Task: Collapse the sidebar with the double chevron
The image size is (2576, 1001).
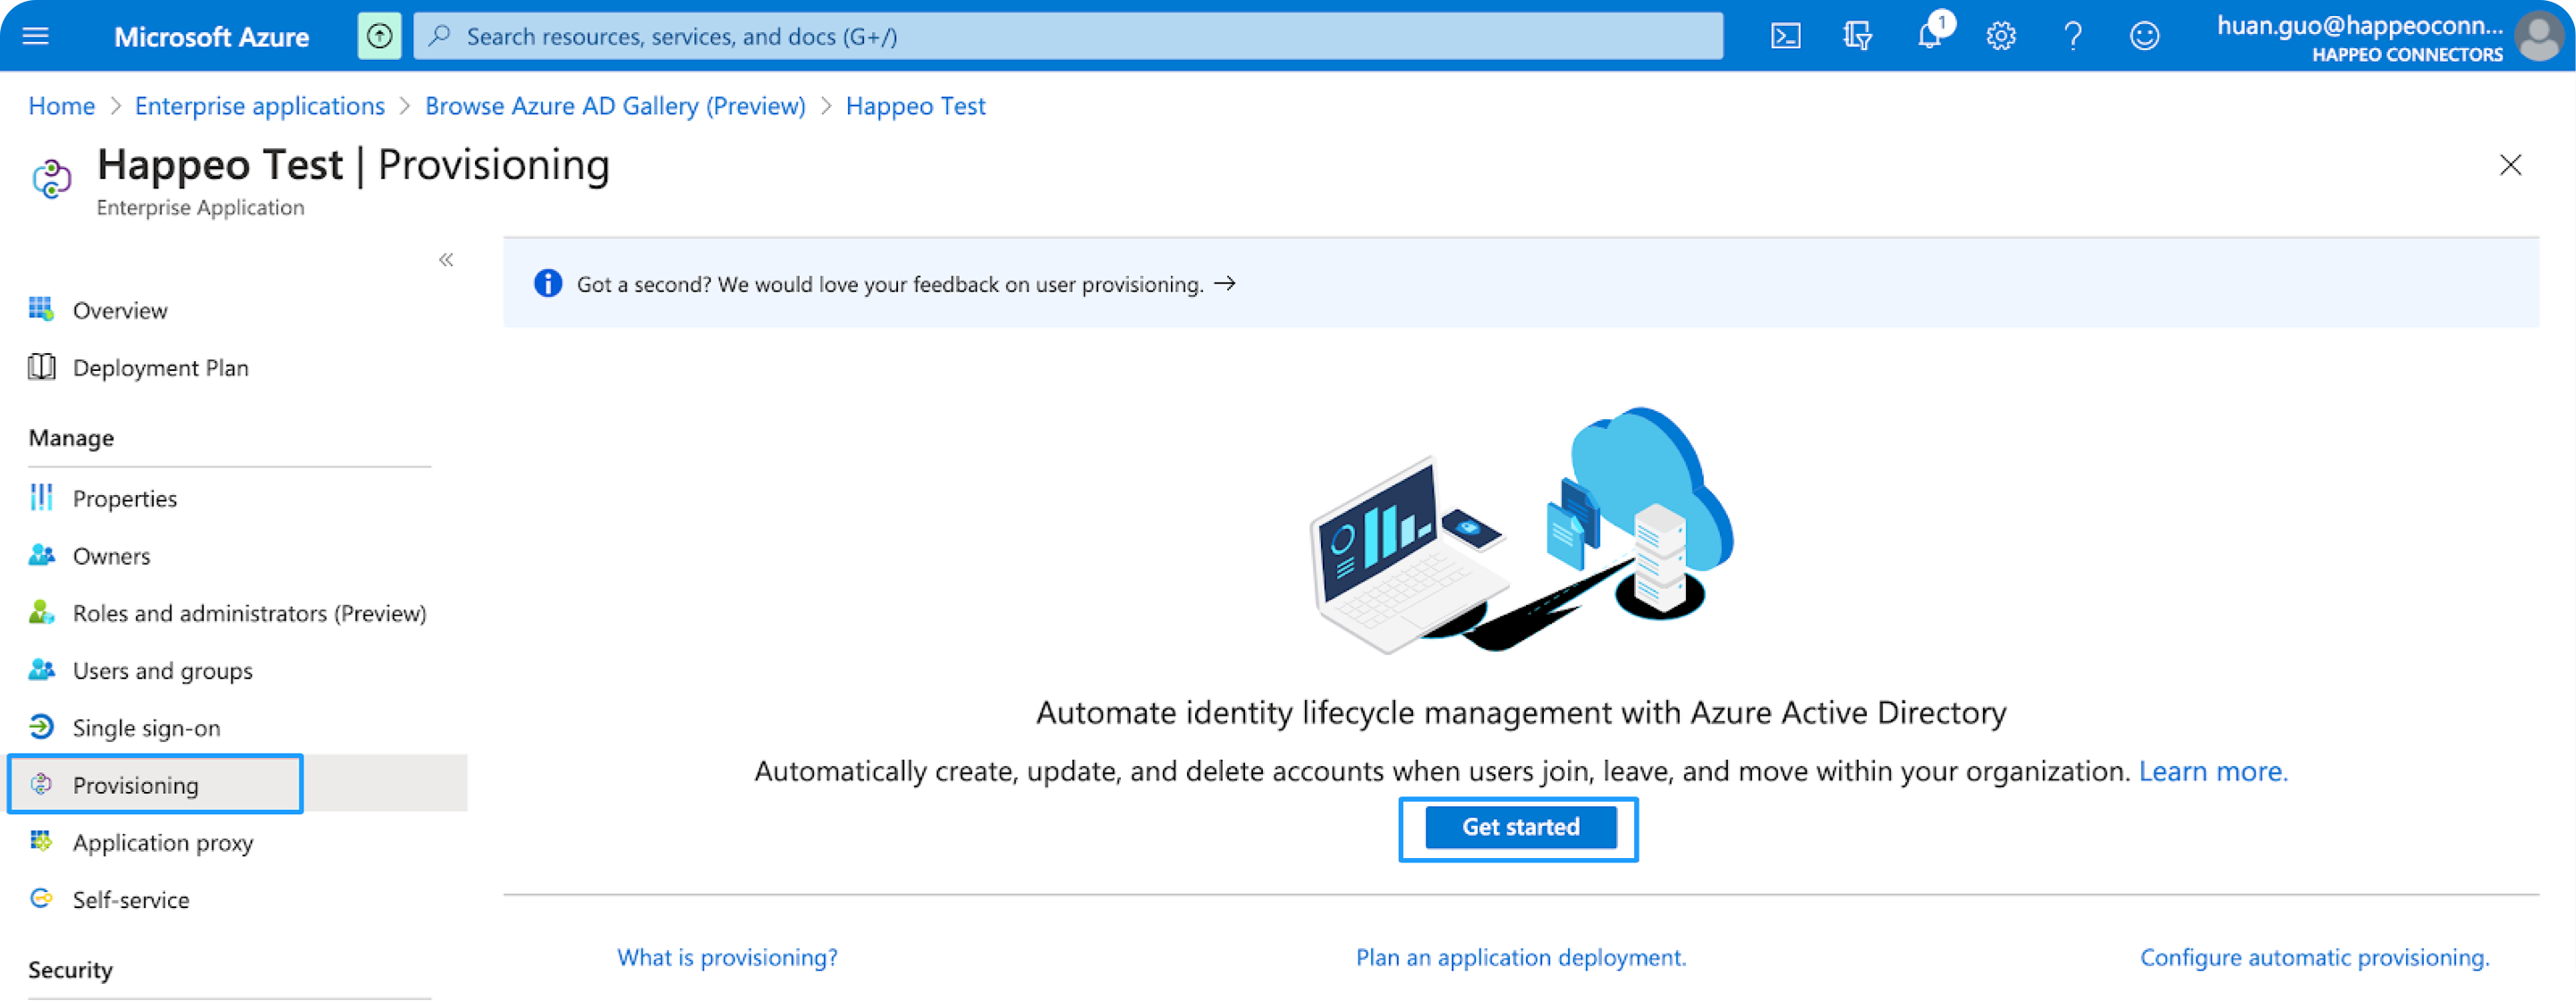Action: tap(446, 260)
